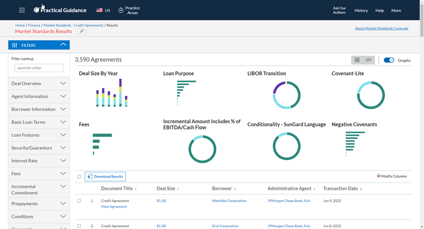
Task: Click the paperclip link icon beside title
Action: click(x=81, y=31)
